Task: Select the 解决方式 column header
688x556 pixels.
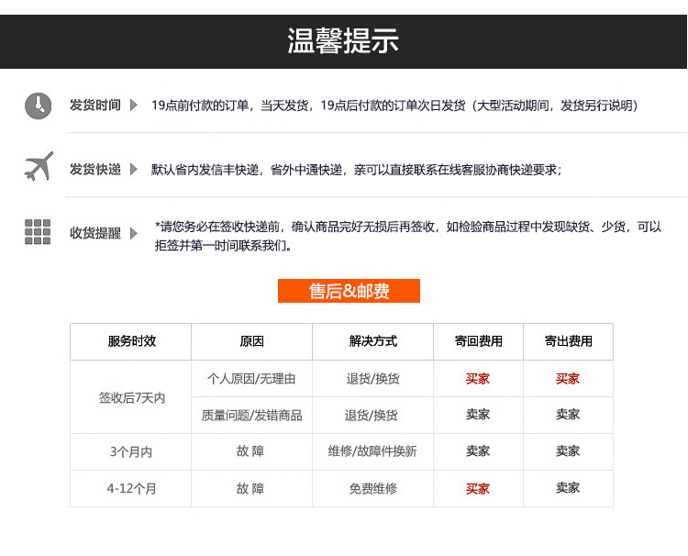Action: click(372, 341)
